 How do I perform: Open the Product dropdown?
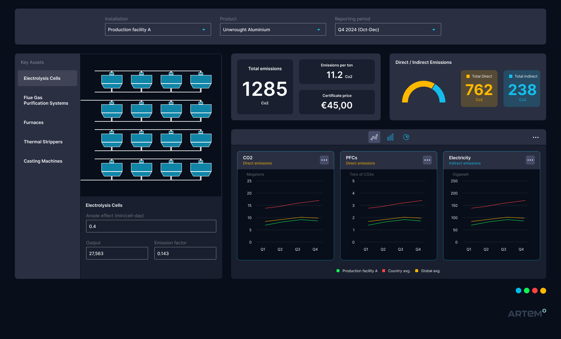[x=273, y=29]
